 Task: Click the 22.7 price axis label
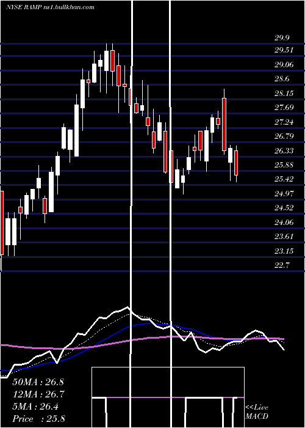[282, 265]
